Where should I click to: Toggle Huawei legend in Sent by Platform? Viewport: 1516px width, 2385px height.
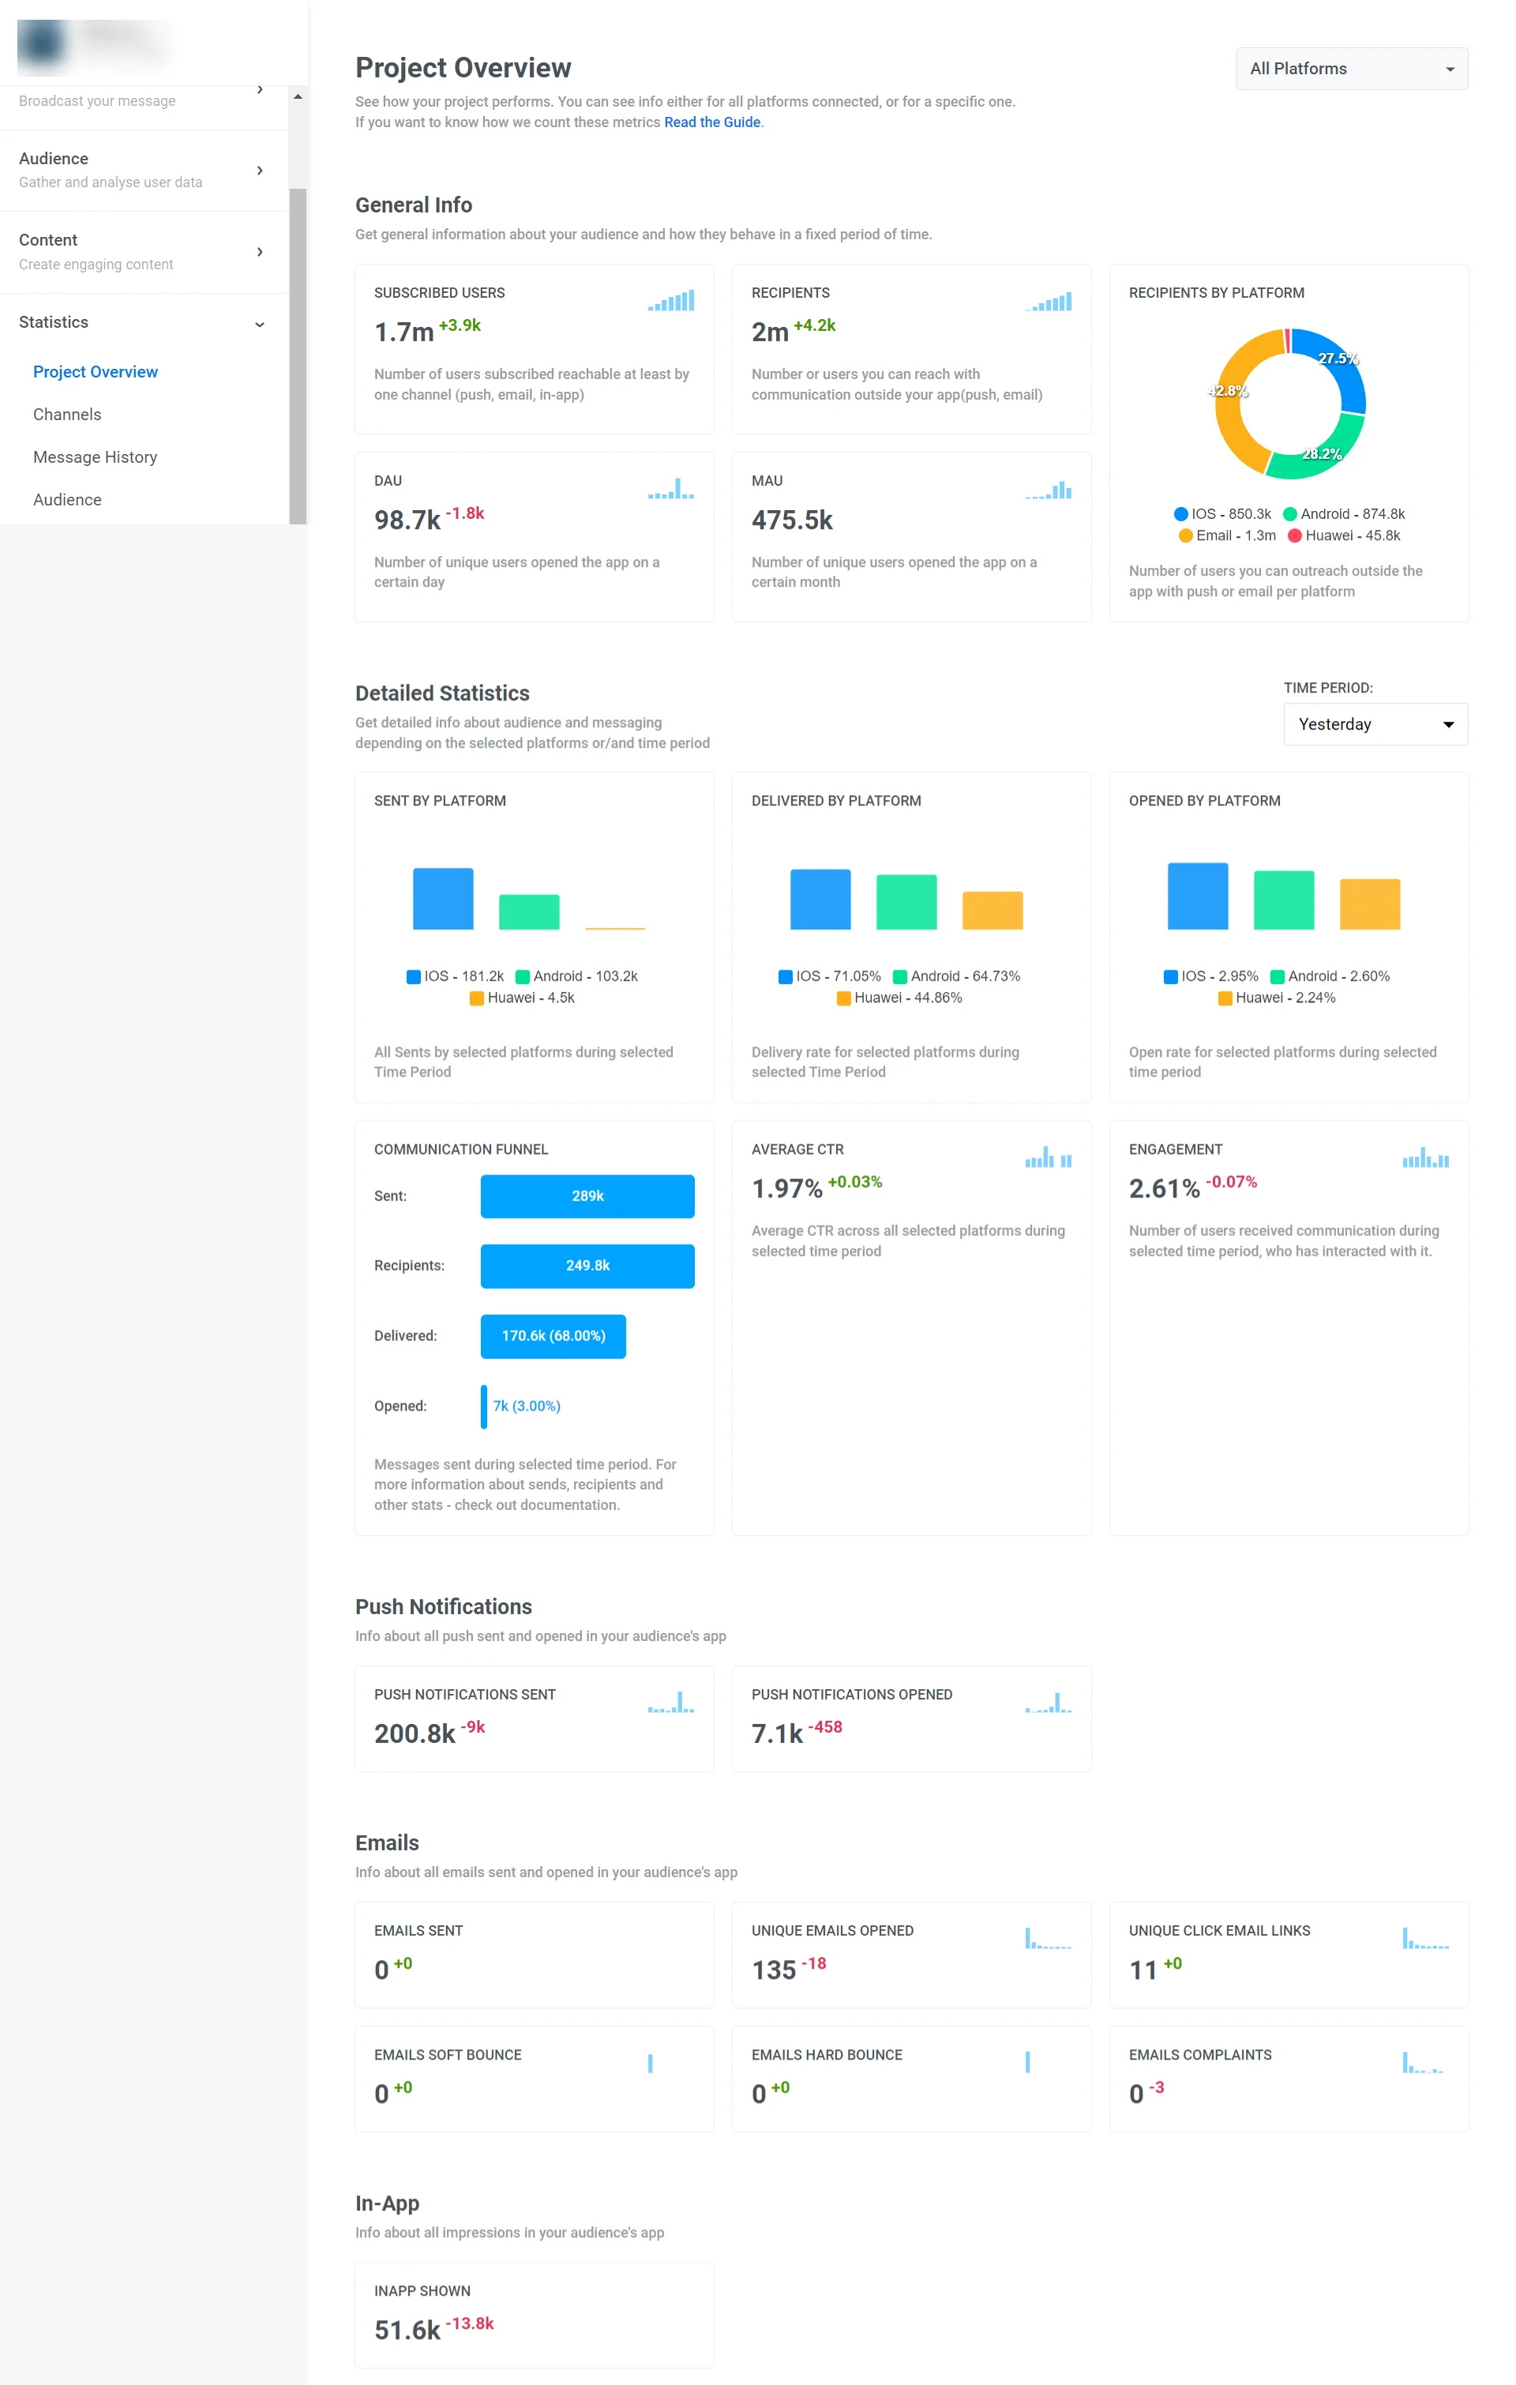point(522,997)
